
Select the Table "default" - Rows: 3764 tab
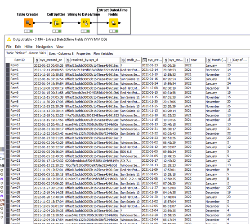(26, 53)
